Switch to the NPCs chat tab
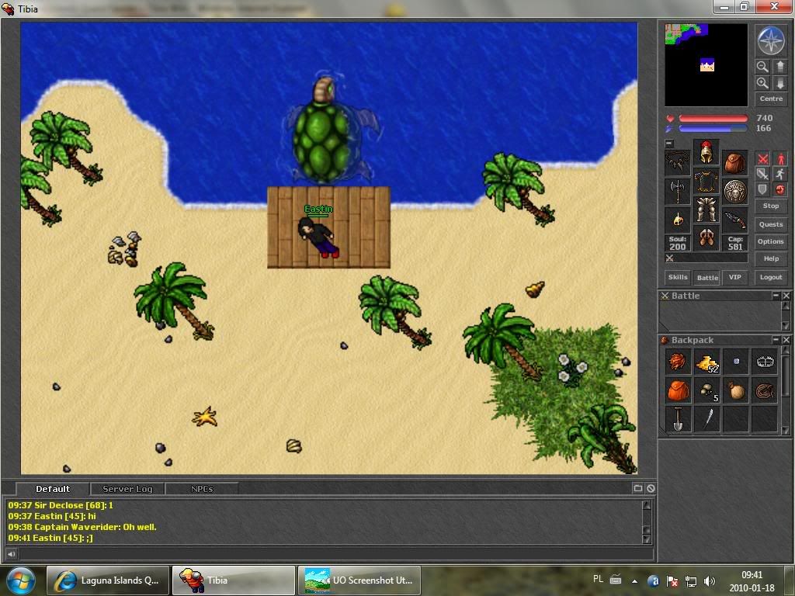 pos(201,489)
